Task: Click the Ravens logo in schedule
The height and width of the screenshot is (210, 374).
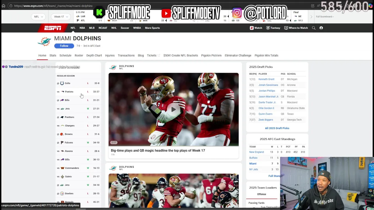Action: click(62, 151)
